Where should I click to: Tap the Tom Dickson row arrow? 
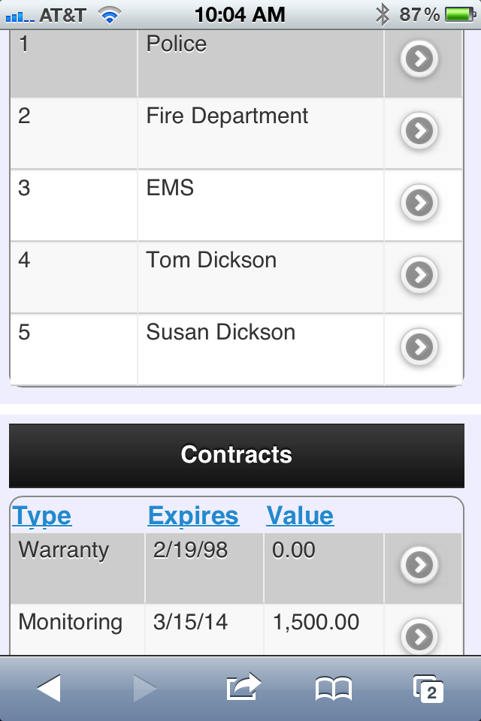point(419,275)
